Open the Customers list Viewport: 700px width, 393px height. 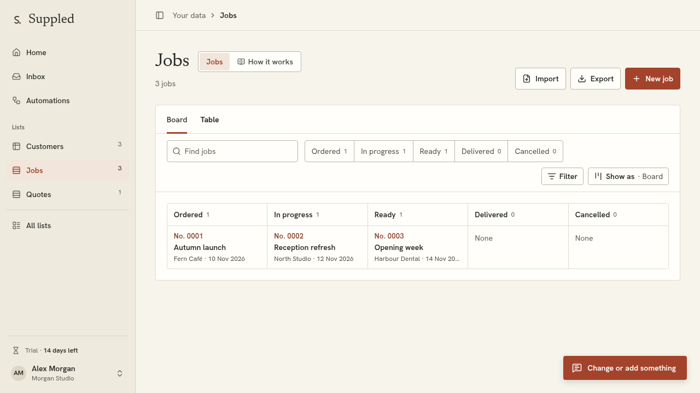(x=67, y=146)
